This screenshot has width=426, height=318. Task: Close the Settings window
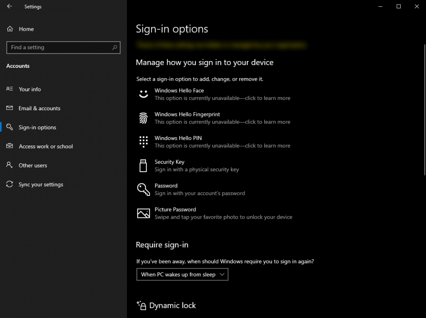click(417, 6)
